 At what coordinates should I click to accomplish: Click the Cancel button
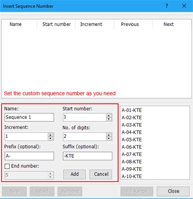pos(101,174)
